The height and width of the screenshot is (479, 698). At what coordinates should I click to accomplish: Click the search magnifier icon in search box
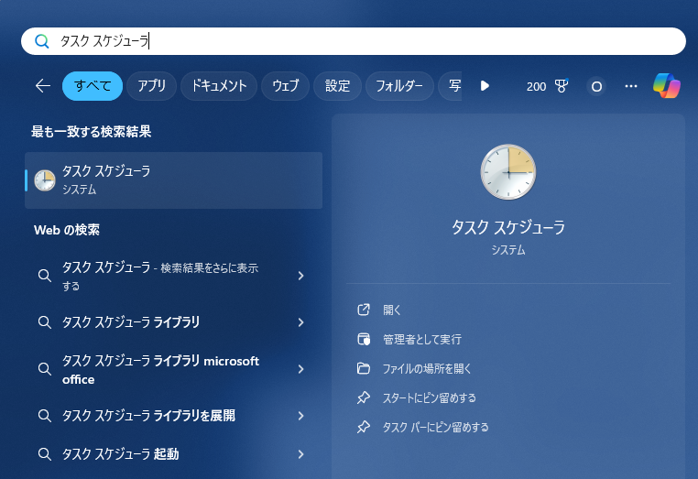42,41
